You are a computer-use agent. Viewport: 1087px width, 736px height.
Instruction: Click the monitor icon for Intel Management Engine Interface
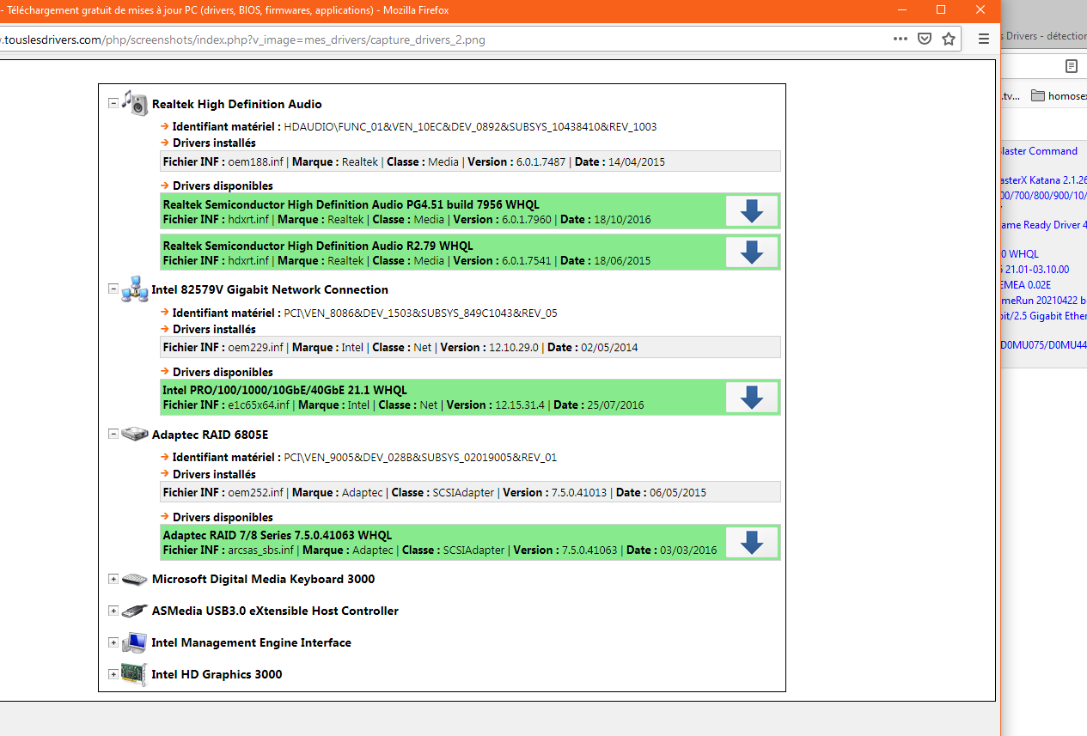134,642
